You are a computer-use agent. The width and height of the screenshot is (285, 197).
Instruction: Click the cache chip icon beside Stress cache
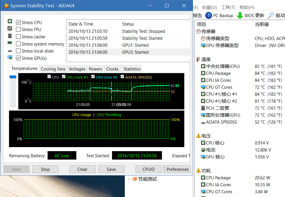click(x=10, y=36)
